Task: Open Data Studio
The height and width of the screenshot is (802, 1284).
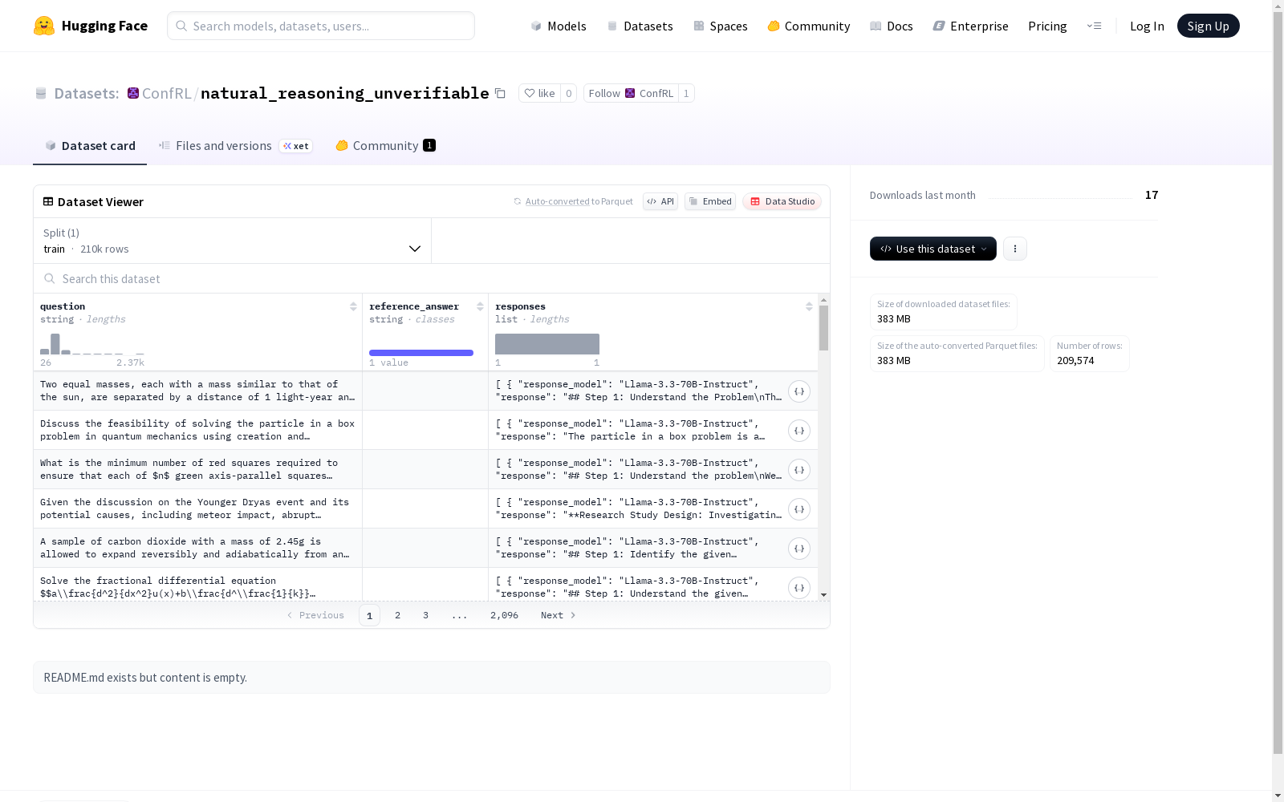Action: (x=782, y=201)
